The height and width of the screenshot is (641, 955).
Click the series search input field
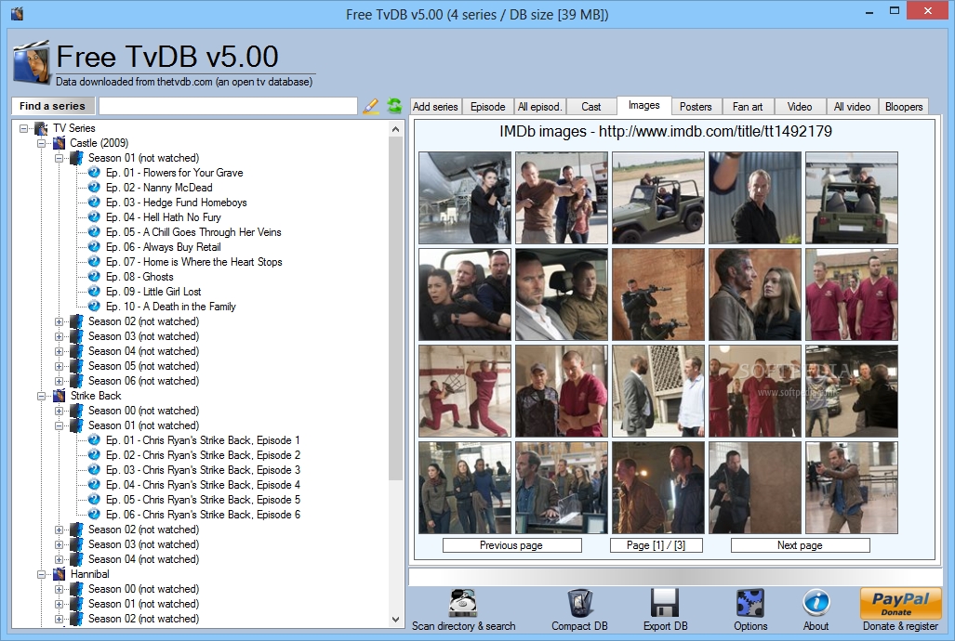tap(229, 106)
